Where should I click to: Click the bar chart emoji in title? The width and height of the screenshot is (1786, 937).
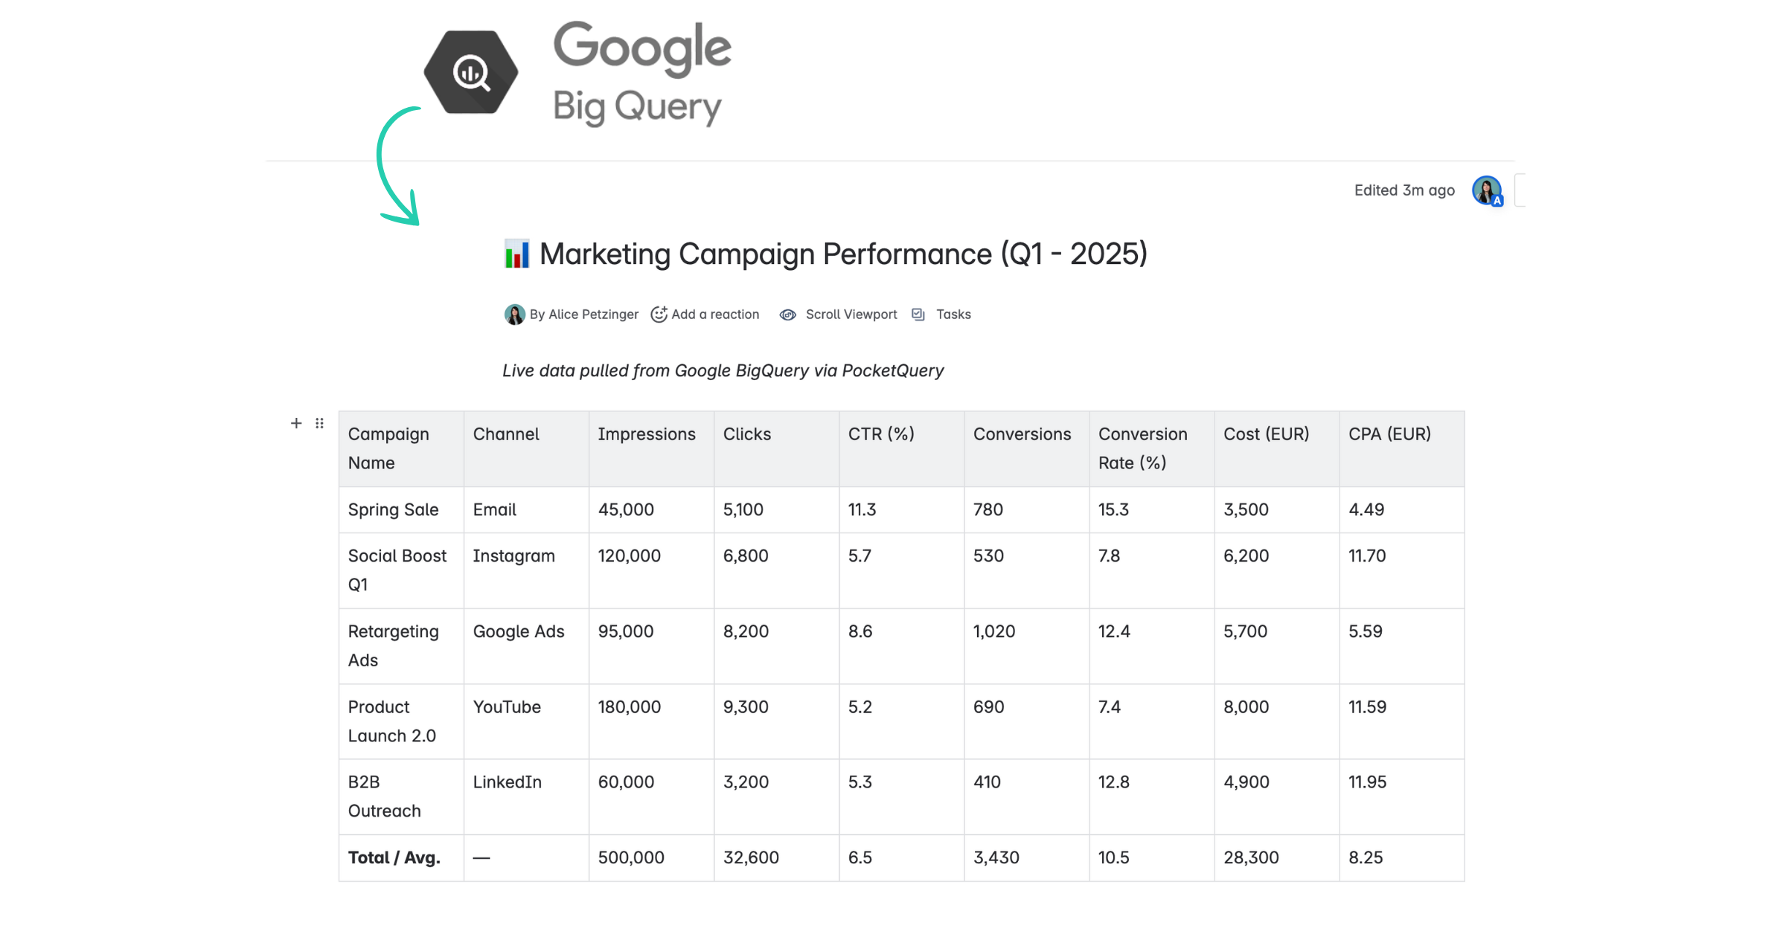516,254
